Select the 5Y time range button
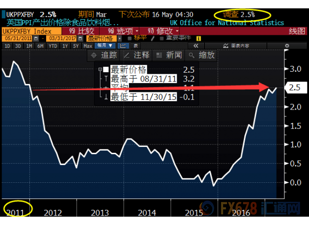The image size is (309, 226). click(x=76, y=46)
